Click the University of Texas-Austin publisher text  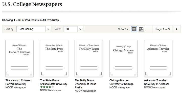[x=86, y=86]
